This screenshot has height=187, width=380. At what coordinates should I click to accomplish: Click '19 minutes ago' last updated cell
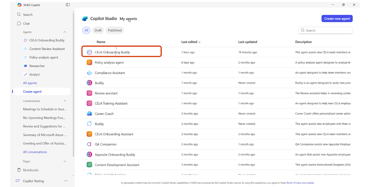248,52
